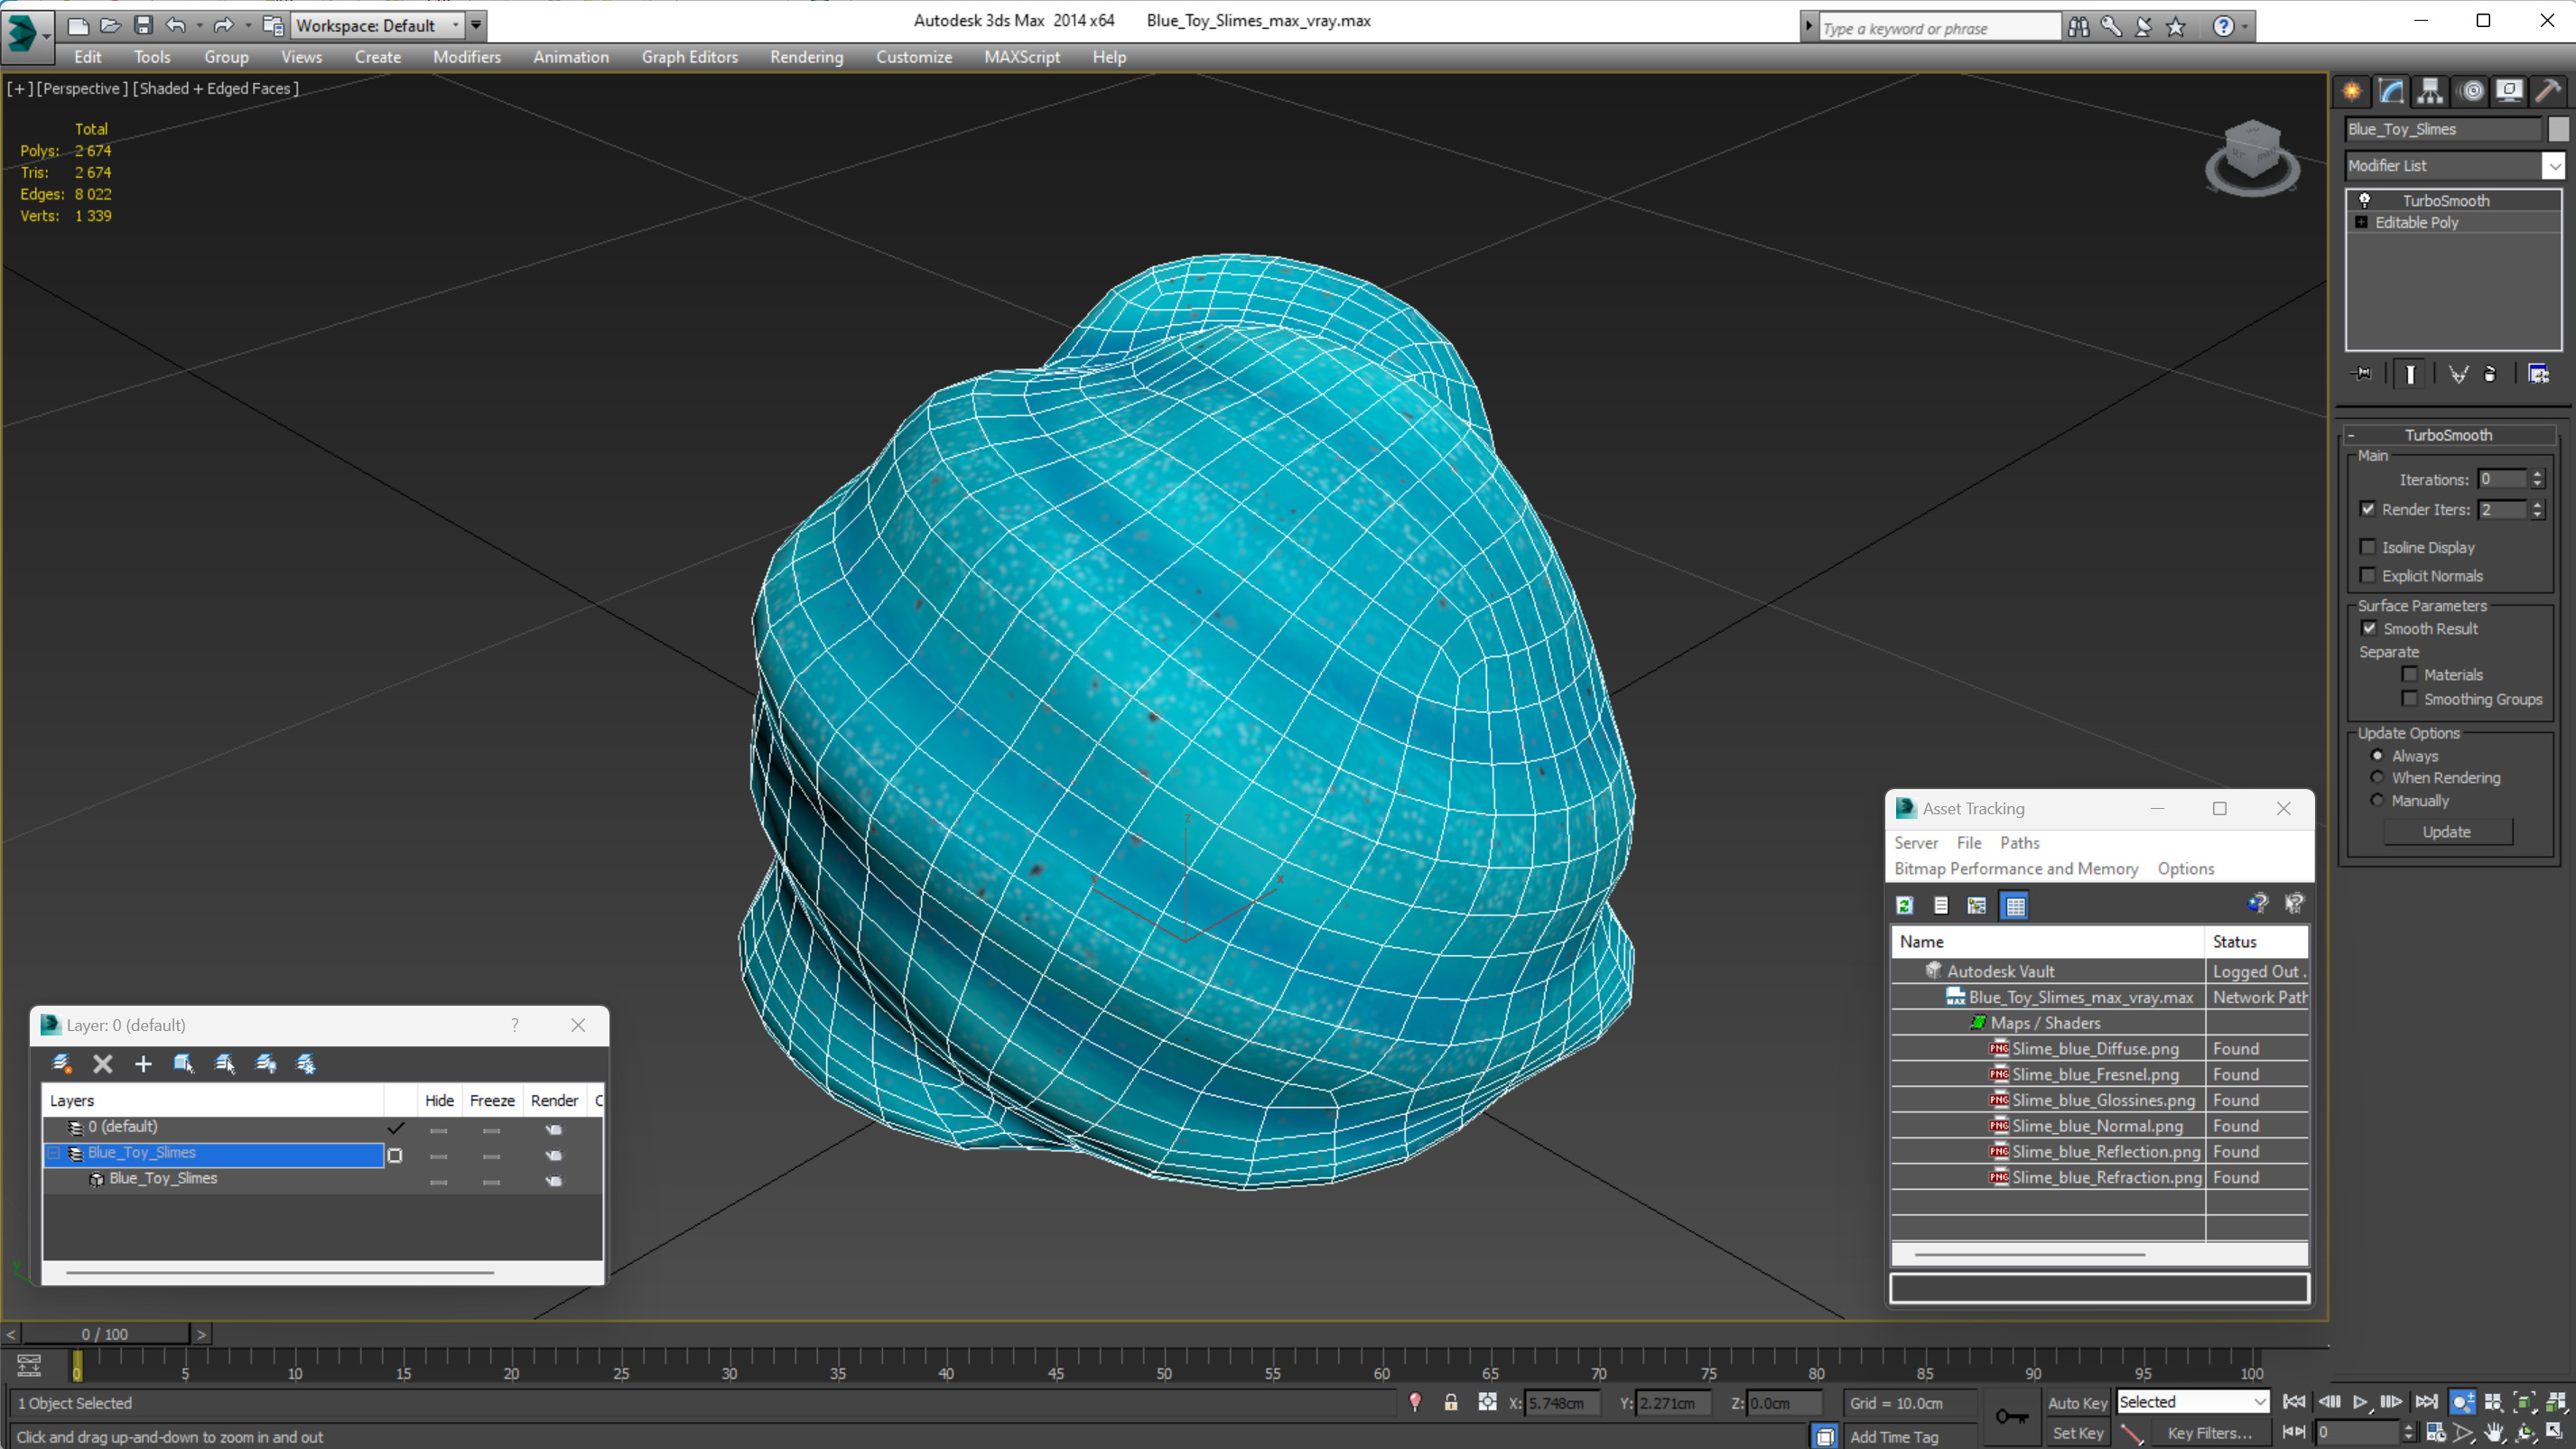
Task: Click Create New Layer icon
Action: (x=62, y=1064)
